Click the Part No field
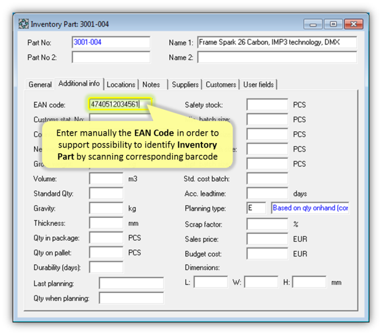Image resolution: width=382 pixels, height=335 pixels. coord(111,42)
